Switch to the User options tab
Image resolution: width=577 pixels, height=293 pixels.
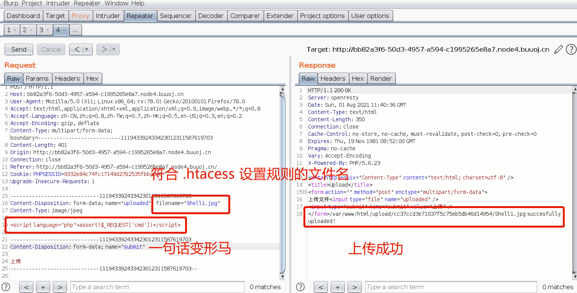370,16
